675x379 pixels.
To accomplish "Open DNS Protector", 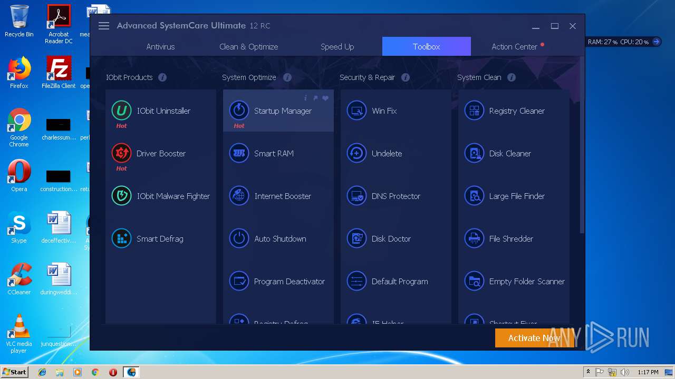I will [396, 196].
